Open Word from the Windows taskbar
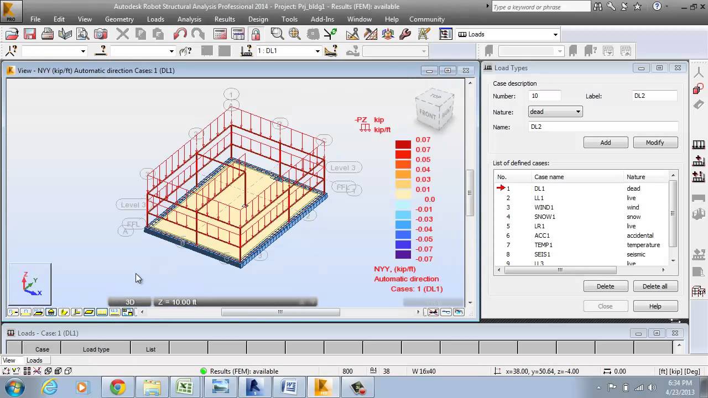This screenshot has width=708, height=398. pos(289,387)
